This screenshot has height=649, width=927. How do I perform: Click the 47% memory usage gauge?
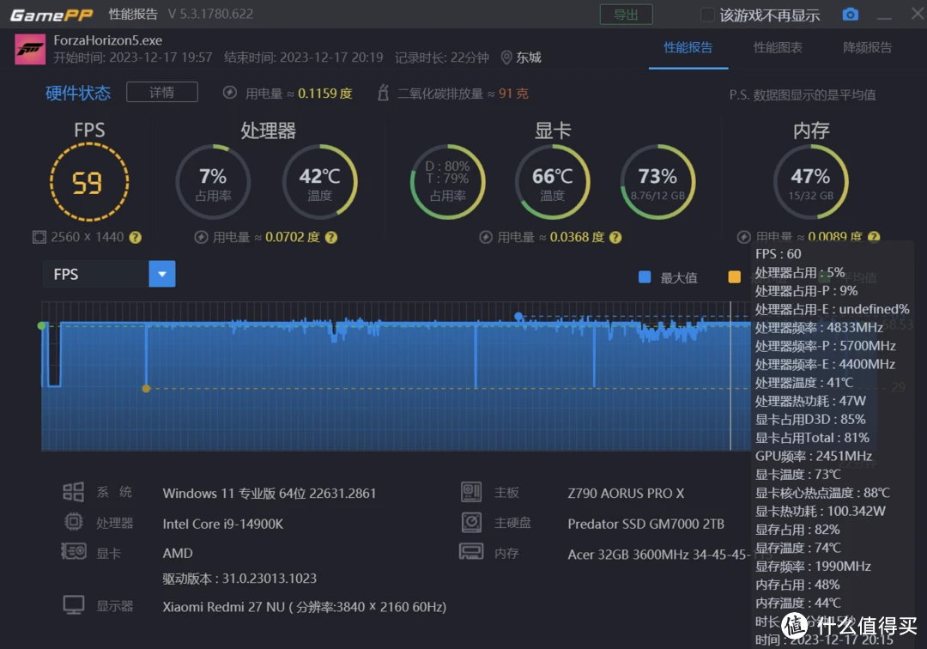click(x=810, y=182)
